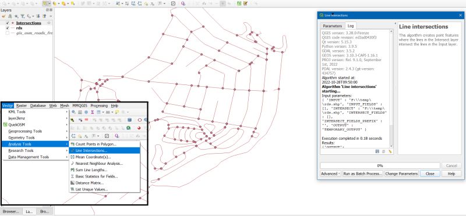This screenshot has width=466, height=216.
Task: Expand the Data Management Tools submenu
Action: 36,157
